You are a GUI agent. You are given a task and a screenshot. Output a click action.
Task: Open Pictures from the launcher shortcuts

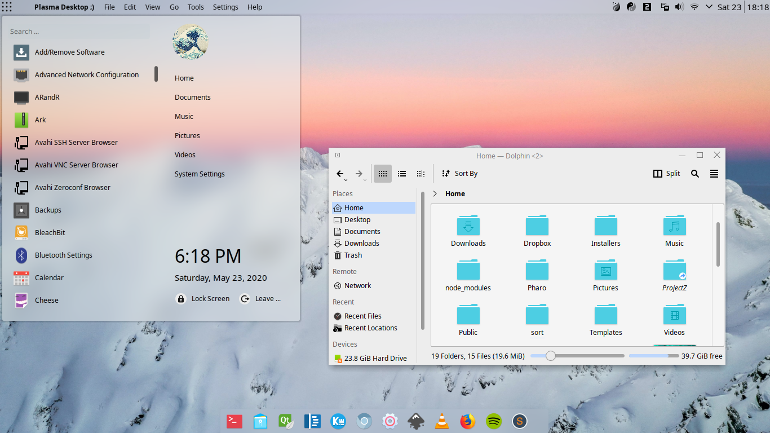pos(187,135)
